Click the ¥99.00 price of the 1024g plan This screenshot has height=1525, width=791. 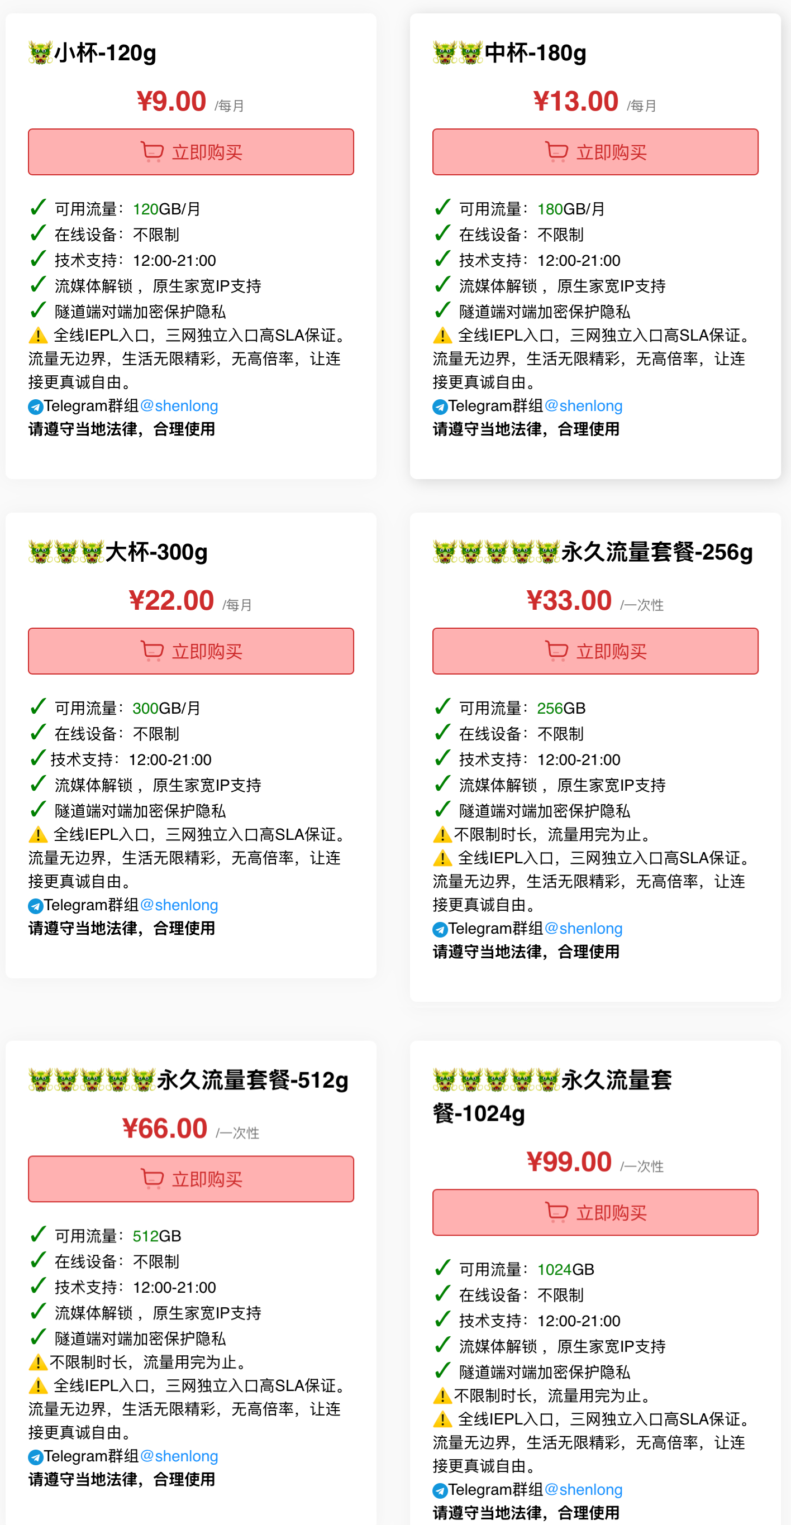click(x=569, y=1161)
